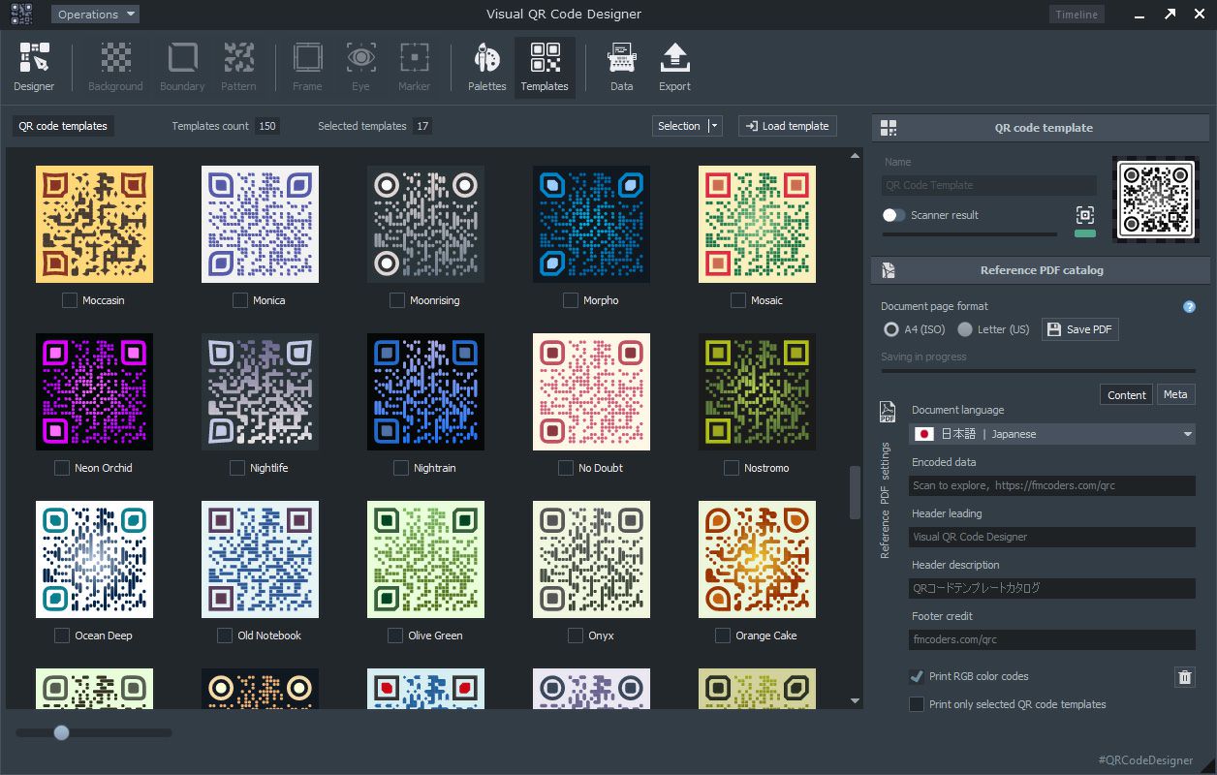Open the Document language dropdown

pos(1052,434)
